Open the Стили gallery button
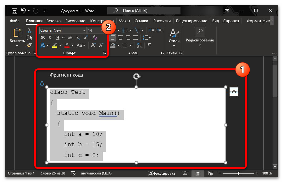The height and width of the screenshot is (182, 283). (174, 37)
